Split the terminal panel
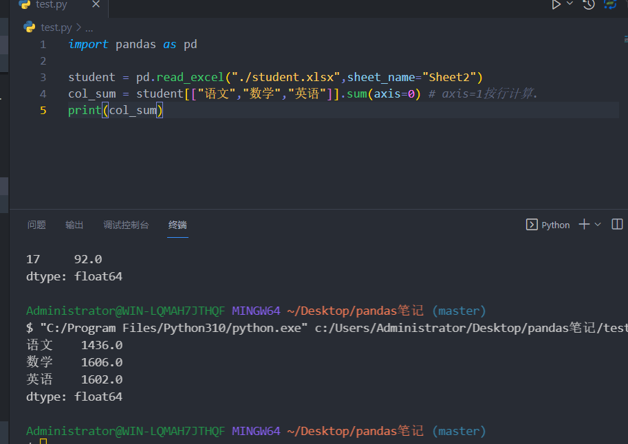This screenshot has width=628, height=444. coord(617,224)
